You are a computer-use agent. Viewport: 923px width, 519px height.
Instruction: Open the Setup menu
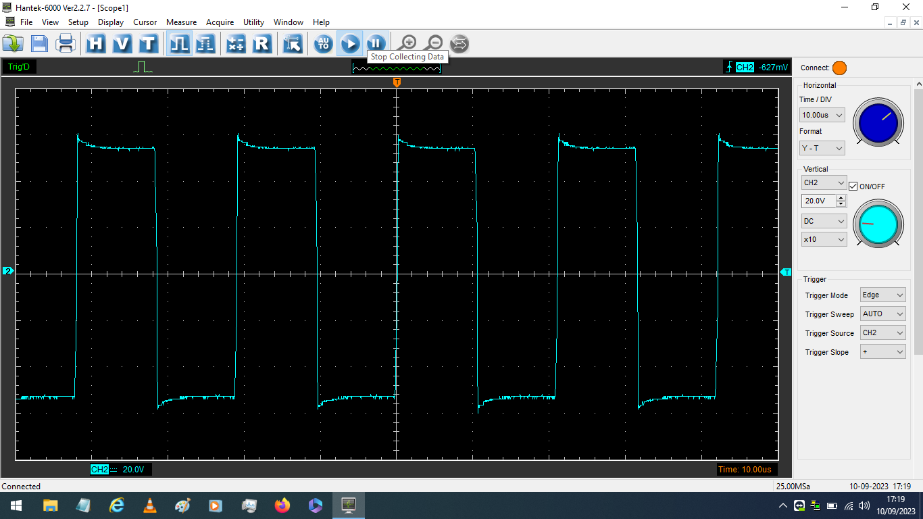(78, 22)
